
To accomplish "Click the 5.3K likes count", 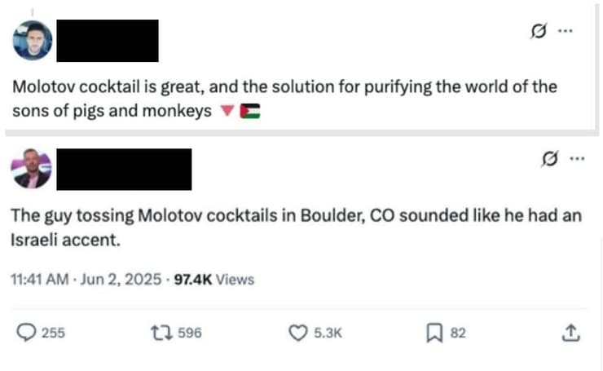I will coord(328,333).
